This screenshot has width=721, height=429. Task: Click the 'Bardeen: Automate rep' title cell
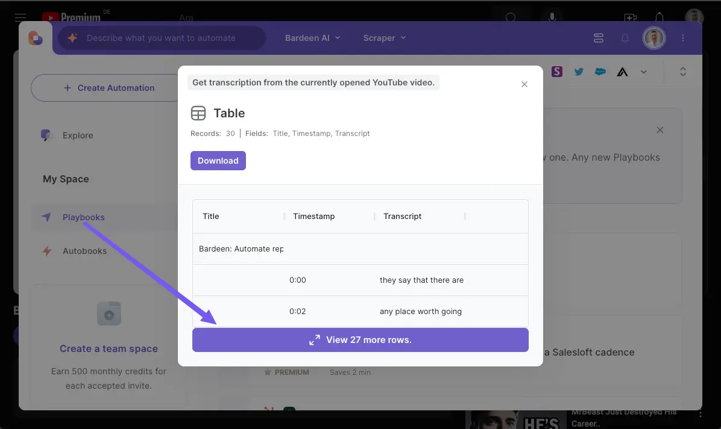pos(241,248)
